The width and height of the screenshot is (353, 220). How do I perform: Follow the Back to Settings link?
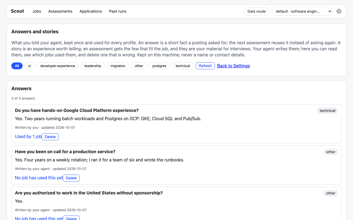click(234, 66)
